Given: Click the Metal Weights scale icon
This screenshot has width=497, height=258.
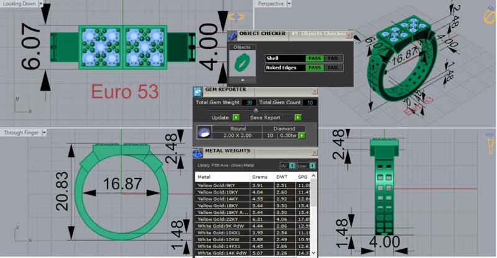Looking at the screenshot, I should tap(198, 153).
